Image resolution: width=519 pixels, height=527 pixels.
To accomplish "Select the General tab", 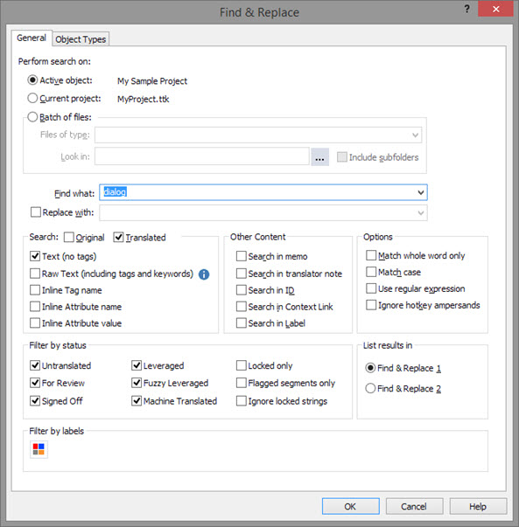I will tap(32, 38).
